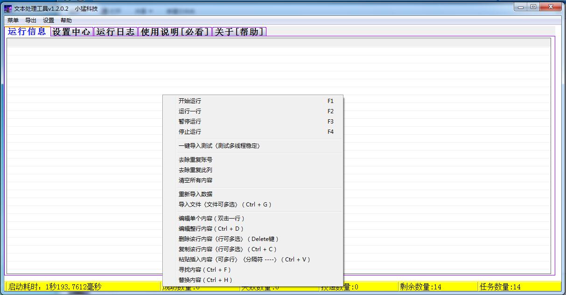Choose 去除重复账号 in context menu
566x295 pixels.
coord(252,160)
